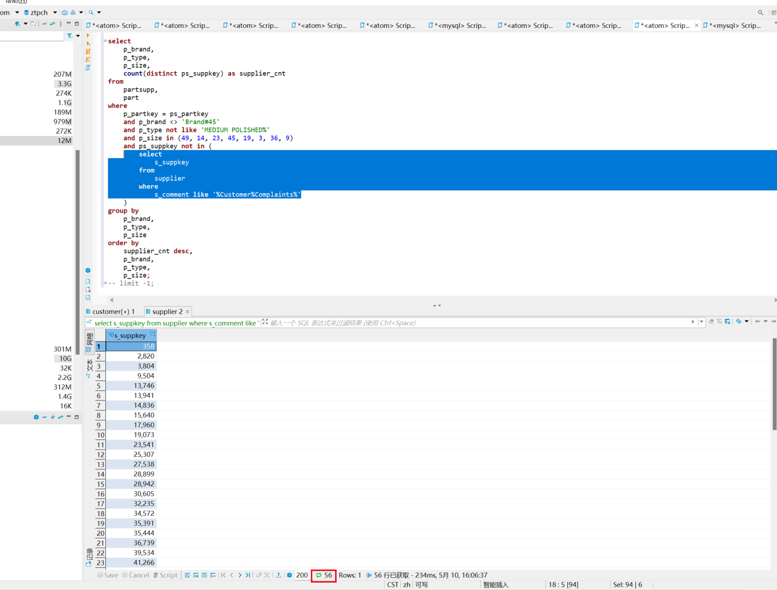Screen dimensions: 777x590
Task: Click the navigator filter funnel icon
Action: coord(70,36)
